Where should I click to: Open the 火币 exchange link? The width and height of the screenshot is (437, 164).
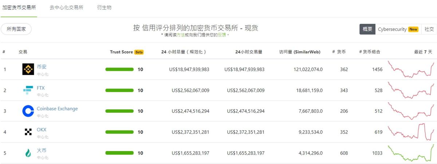coord(42,150)
